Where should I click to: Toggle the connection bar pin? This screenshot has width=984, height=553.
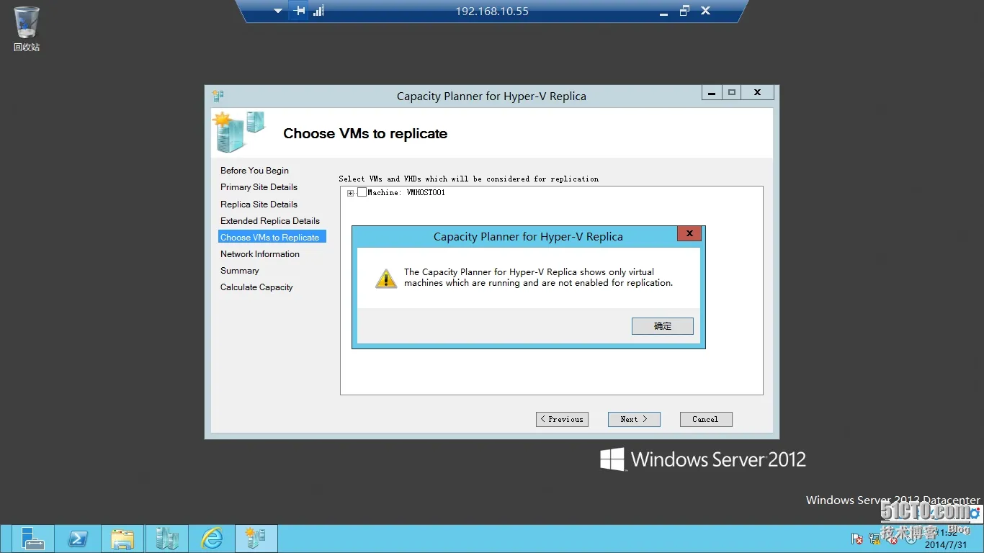coord(299,11)
